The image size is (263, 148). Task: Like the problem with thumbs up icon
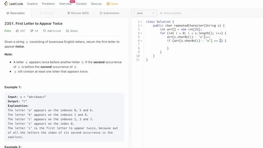click(x=17, y=31)
